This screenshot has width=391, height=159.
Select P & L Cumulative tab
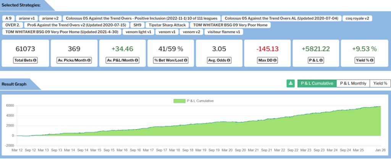pyautogui.click(x=317, y=84)
